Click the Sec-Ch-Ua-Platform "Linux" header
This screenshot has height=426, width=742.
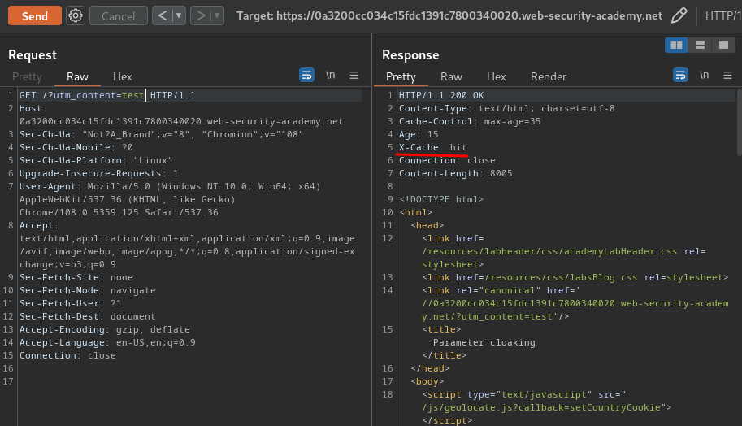point(96,160)
